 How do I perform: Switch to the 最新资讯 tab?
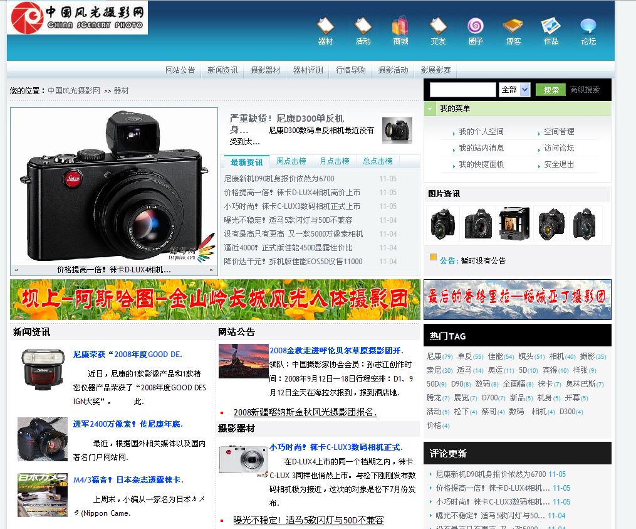(x=246, y=162)
